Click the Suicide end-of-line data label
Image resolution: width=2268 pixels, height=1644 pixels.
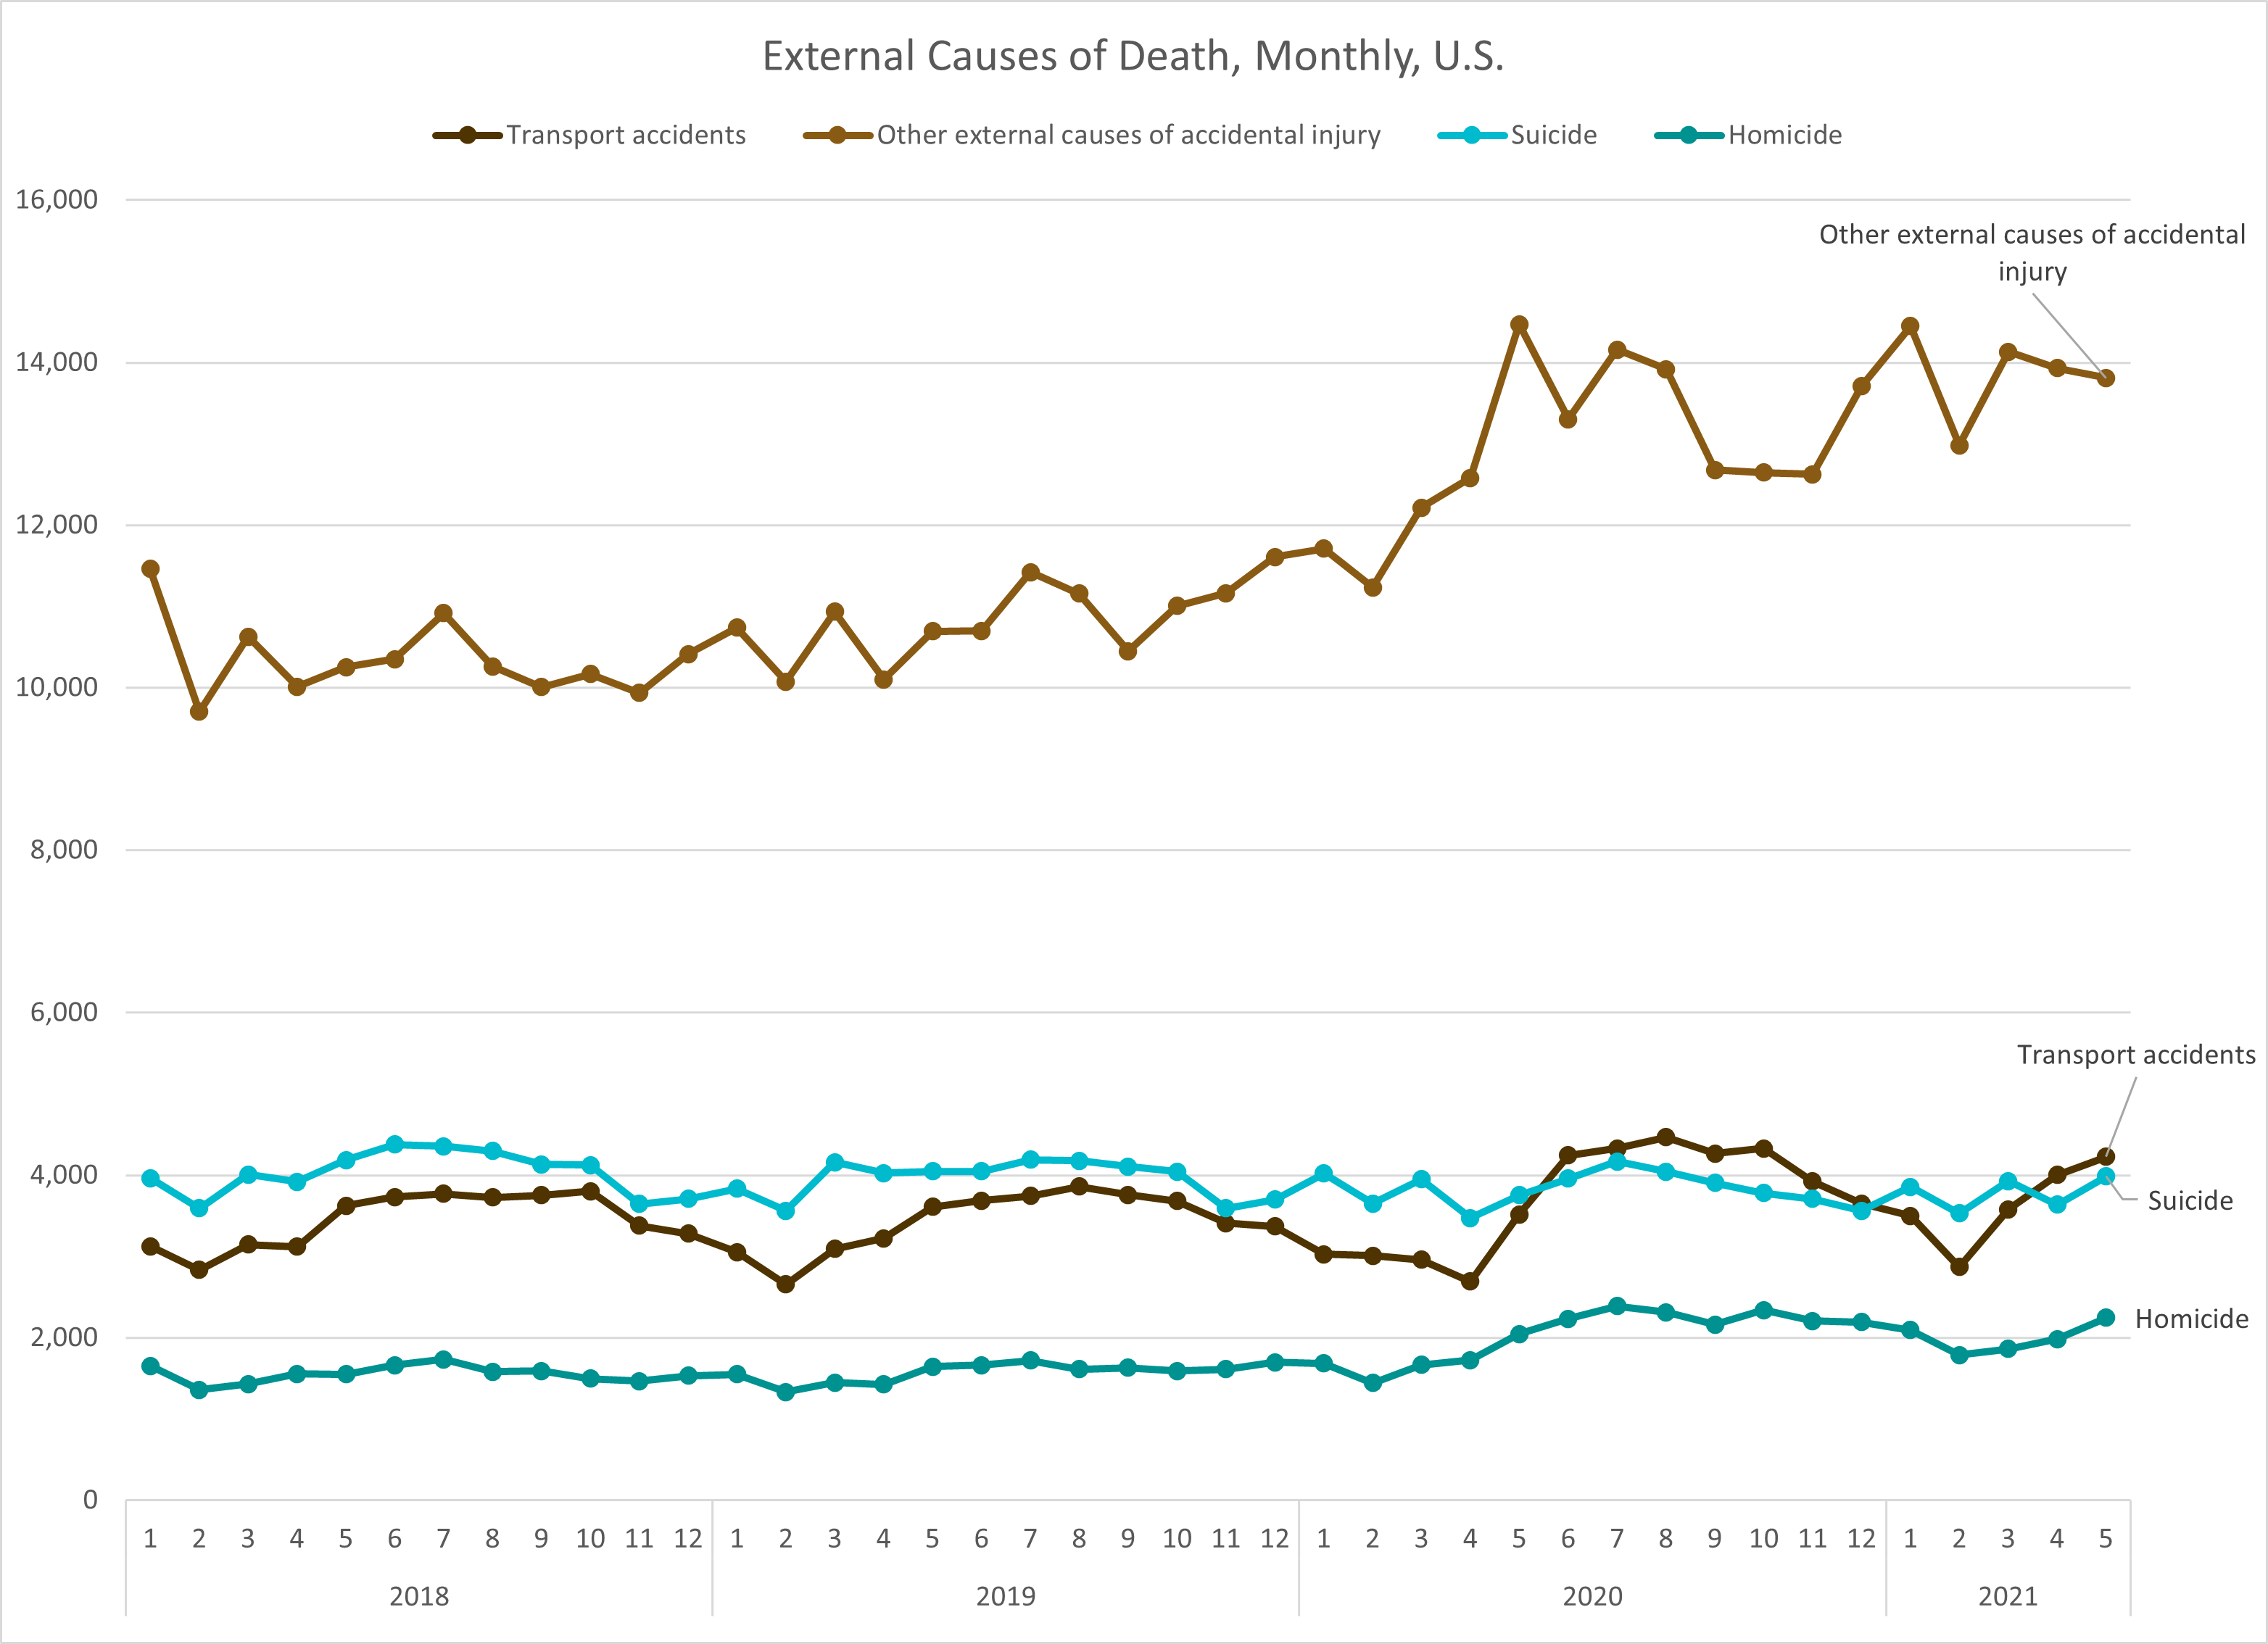[2190, 1200]
